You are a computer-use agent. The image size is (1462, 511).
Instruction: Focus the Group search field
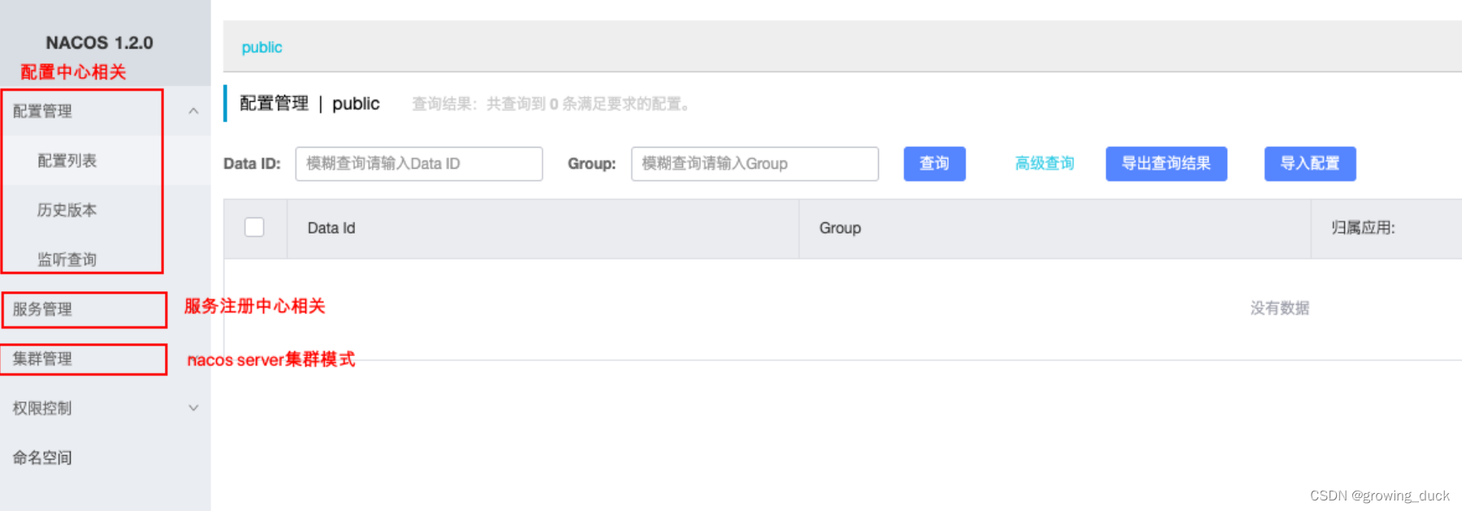pos(755,164)
